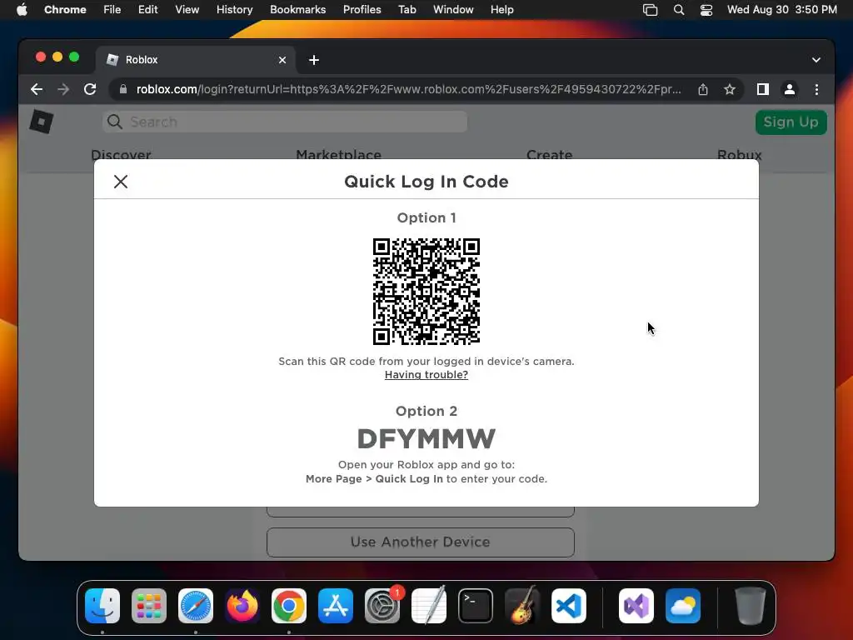
Task: Open the Profiles menu
Action: point(362,10)
